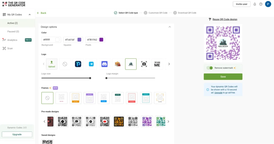
Task: Click the Upgrade link in ad notice
Action: [x=218, y=93]
